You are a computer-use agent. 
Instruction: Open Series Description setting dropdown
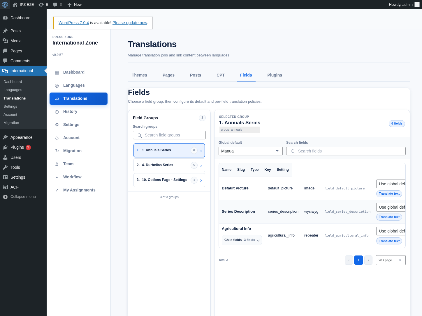391,207
